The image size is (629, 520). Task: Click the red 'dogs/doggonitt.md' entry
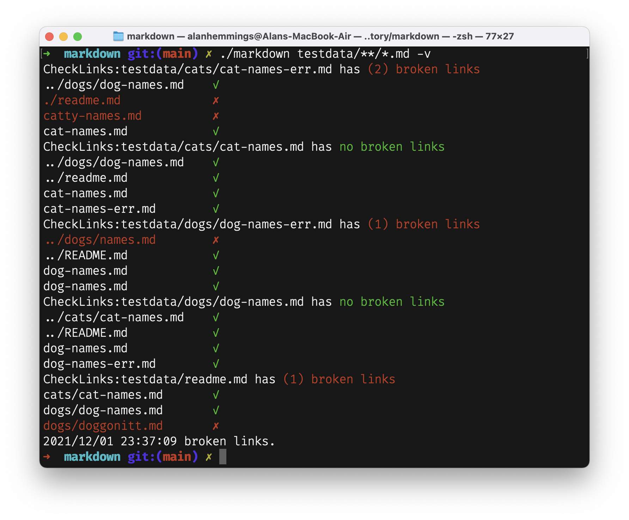[x=103, y=426]
